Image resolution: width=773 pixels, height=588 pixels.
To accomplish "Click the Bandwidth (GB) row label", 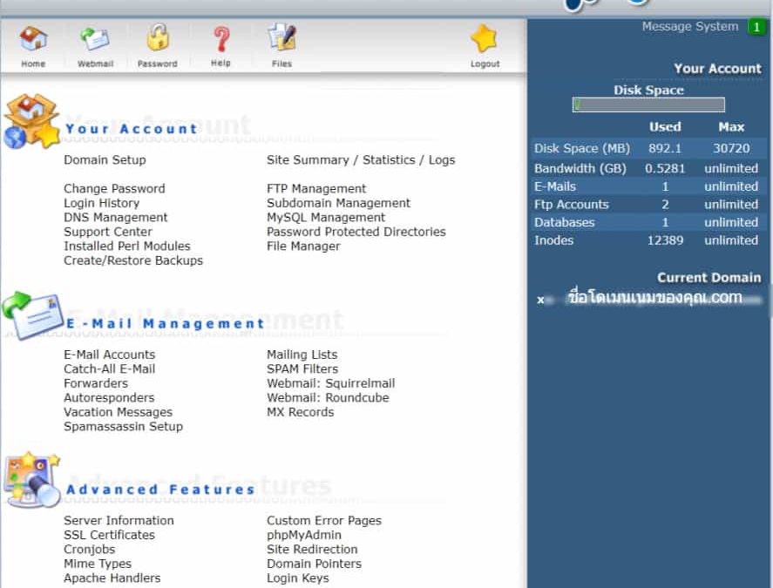I will (580, 168).
